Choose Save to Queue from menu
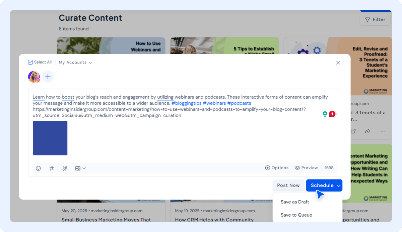Screen dimensions: 402x232 (x=296, y=215)
